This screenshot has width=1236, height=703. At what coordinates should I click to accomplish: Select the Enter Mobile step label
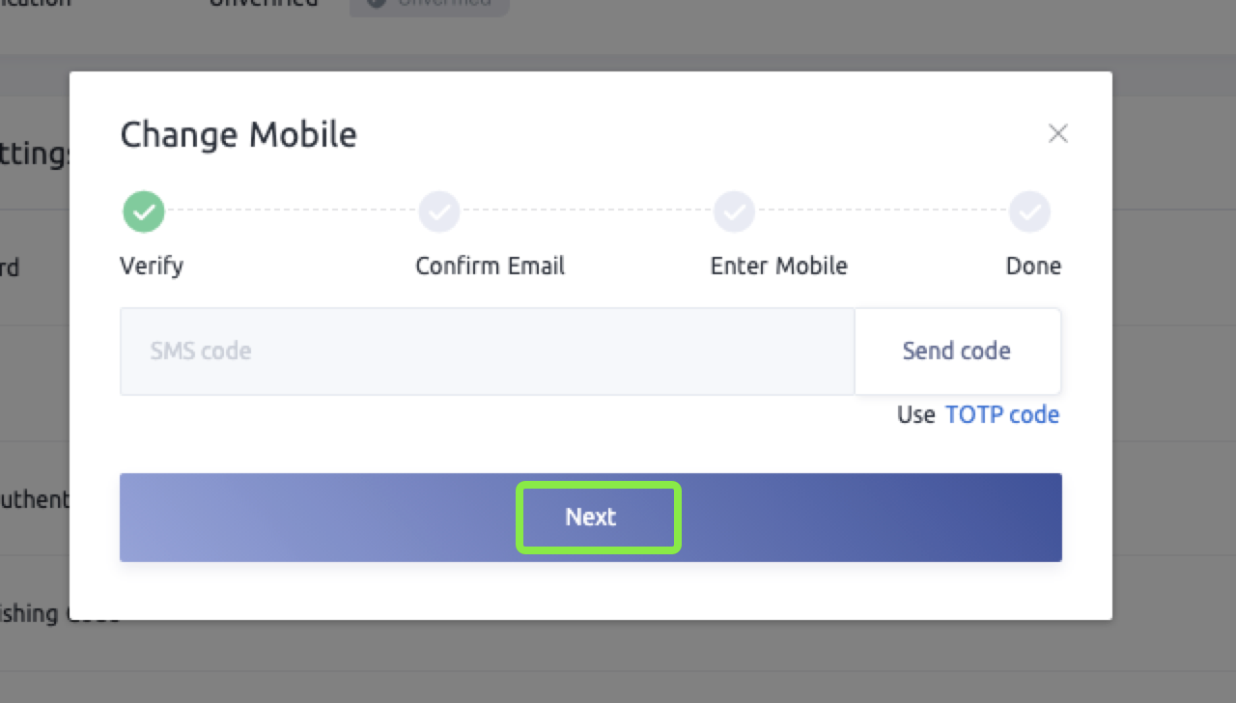click(x=778, y=266)
